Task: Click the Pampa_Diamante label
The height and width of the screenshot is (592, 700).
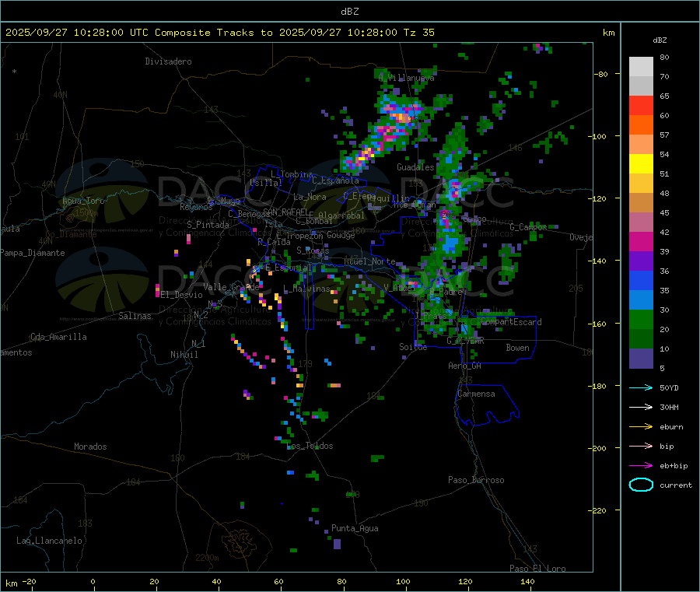Action: click(33, 253)
